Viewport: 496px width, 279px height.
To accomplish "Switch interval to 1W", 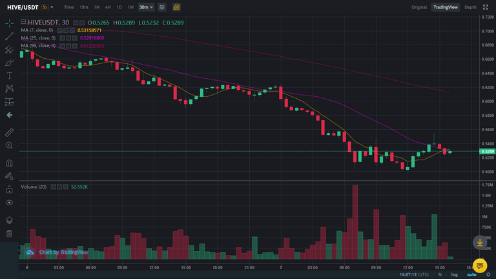I will [130, 7].
